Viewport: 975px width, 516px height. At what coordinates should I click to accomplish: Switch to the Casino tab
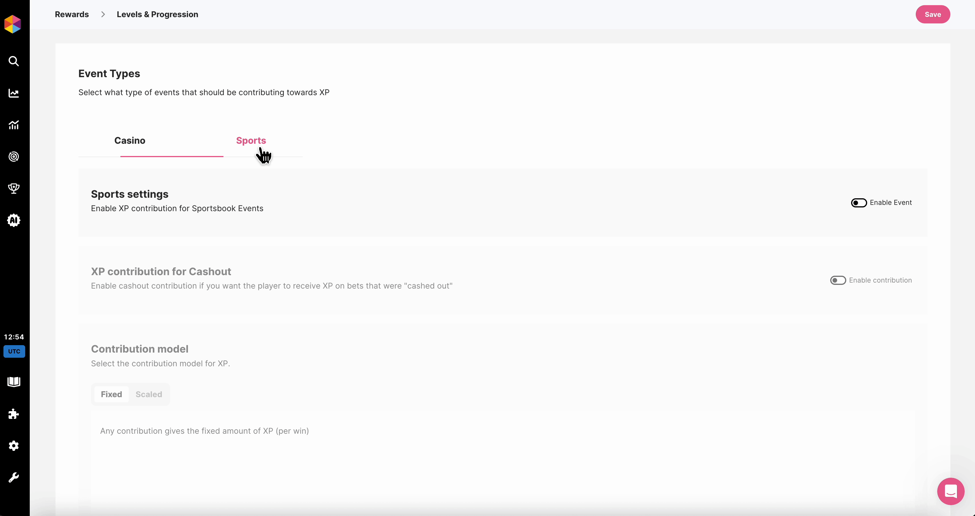[130, 141]
